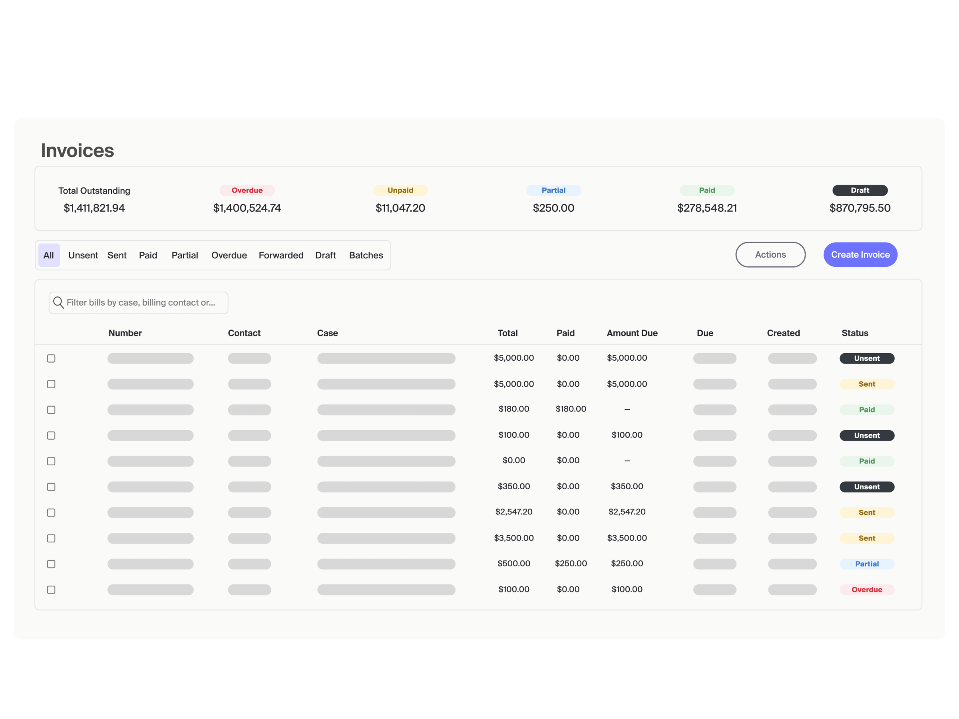
Task: Switch to the Unsent filter tab
Action: [83, 255]
